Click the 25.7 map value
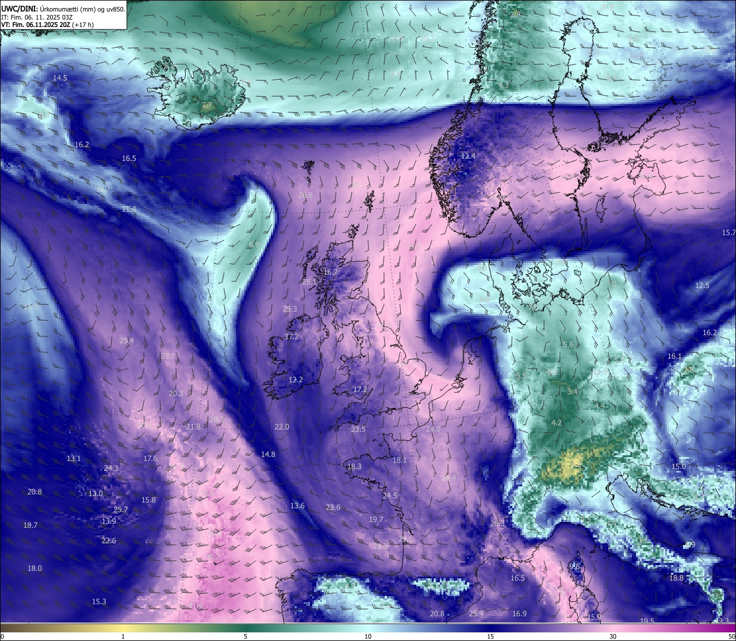This screenshot has height=641, width=736. pos(121,510)
